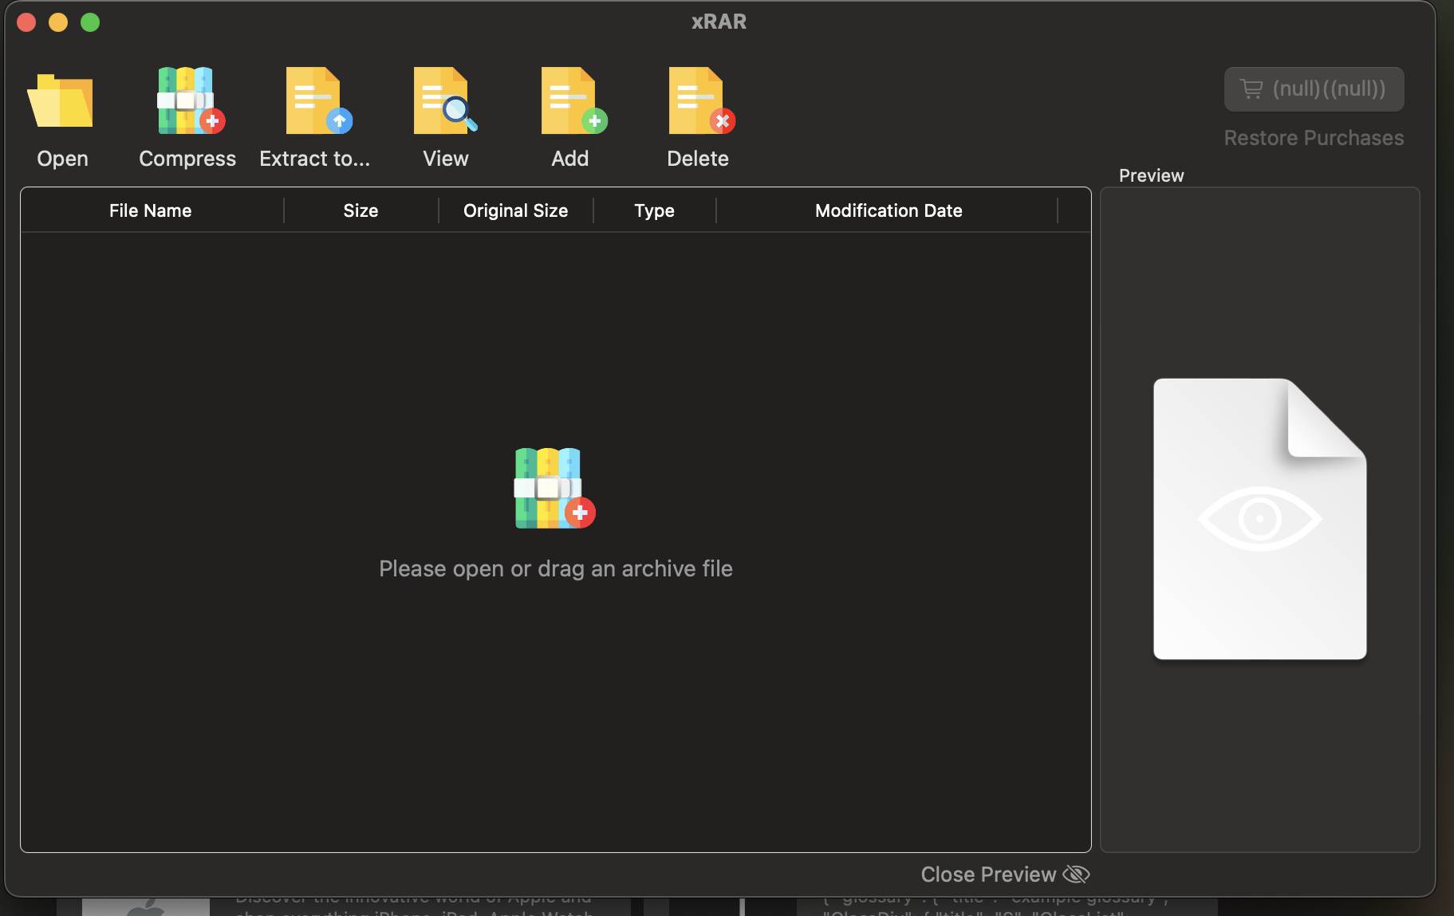Screen dimensions: 1454x916
Task: Sort by Size column header
Action: coord(361,210)
